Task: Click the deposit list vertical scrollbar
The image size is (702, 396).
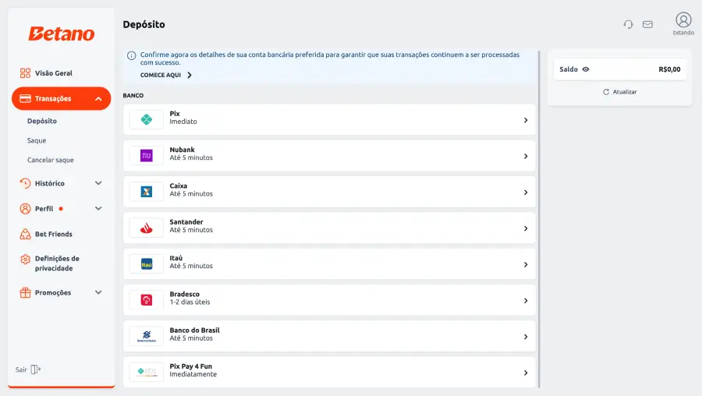Action: coord(539,219)
